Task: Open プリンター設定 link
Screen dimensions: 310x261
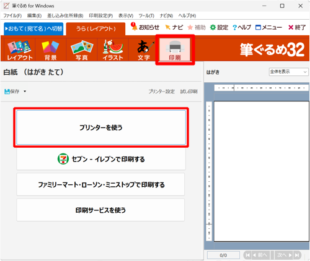Action: tap(162, 92)
